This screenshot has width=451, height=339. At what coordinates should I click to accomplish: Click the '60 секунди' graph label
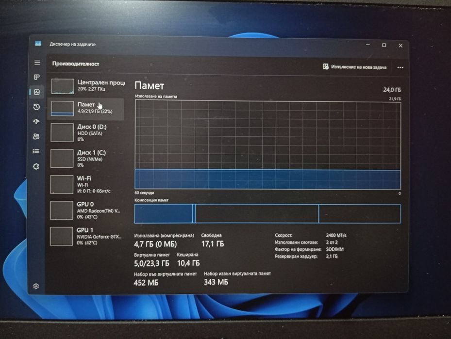(x=144, y=193)
